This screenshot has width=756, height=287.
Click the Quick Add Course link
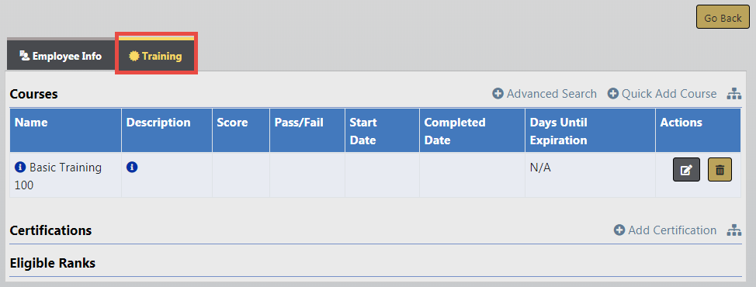click(x=669, y=93)
